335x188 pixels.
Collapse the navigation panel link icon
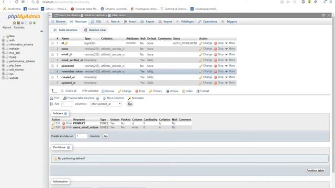pyautogui.click(x=42, y=31)
